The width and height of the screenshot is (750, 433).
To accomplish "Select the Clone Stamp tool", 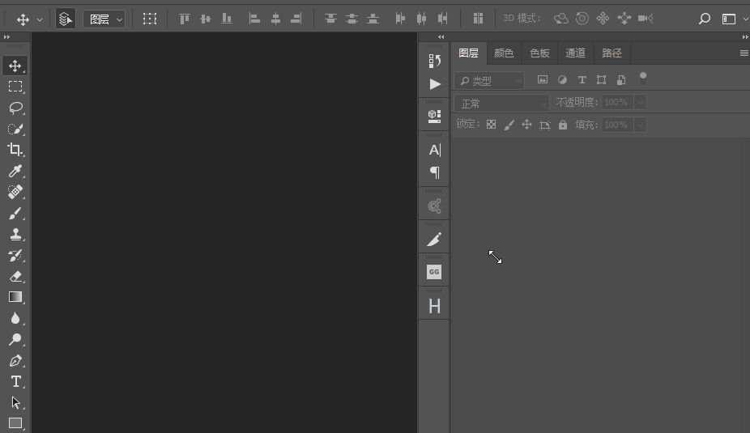I will 15,234.
